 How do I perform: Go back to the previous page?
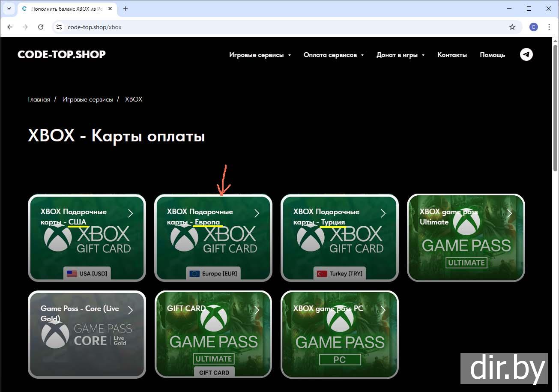pos(10,27)
